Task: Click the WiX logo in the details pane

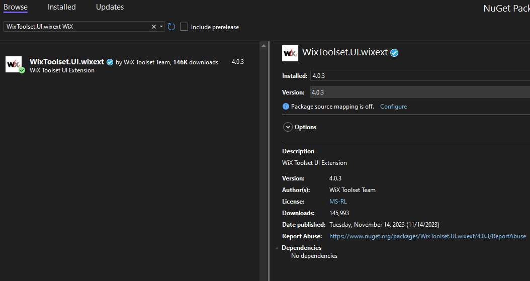Action: [x=290, y=53]
